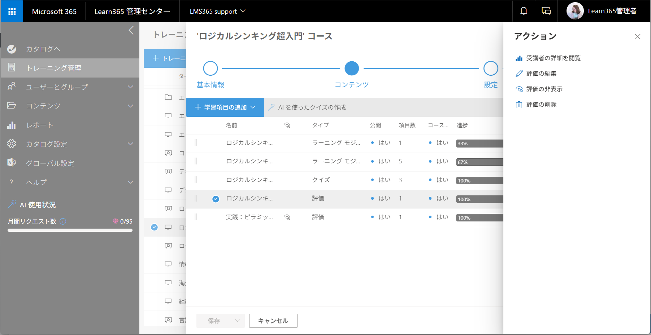Sort by the タイプ column header
Viewport: 651px width, 335px height.
pyautogui.click(x=321, y=125)
